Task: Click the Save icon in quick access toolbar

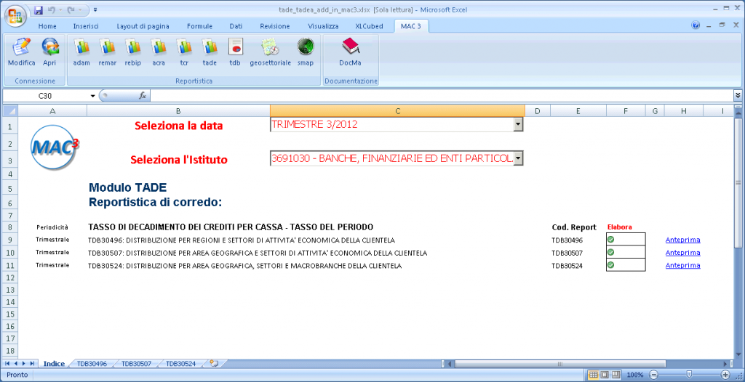Action: click(39, 9)
